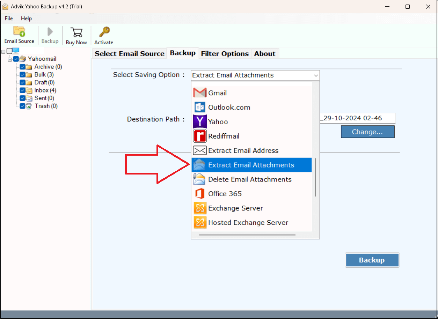This screenshot has width=438, height=319.
Task: Select the red Rediffmail icon
Action: pyautogui.click(x=200, y=136)
